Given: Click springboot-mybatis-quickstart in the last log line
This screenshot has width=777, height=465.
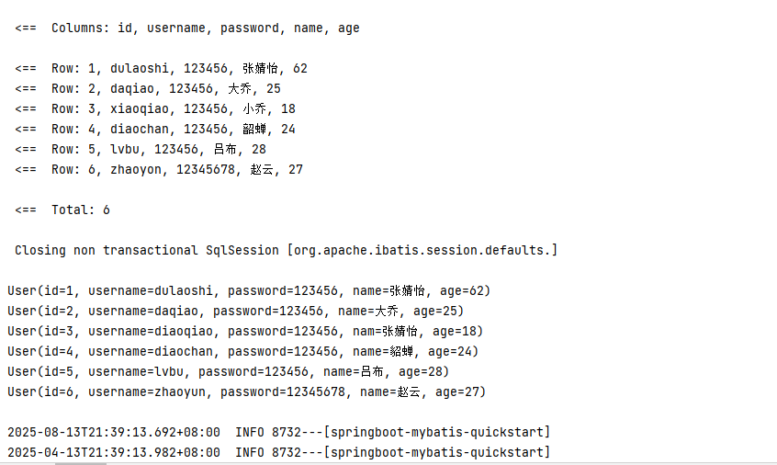Looking at the screenshot, I should pos(437,451).
